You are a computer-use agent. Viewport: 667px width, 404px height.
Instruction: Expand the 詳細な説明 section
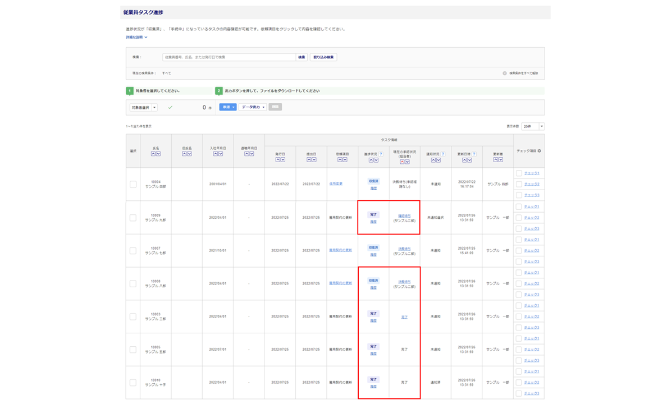tap(136, 38)
